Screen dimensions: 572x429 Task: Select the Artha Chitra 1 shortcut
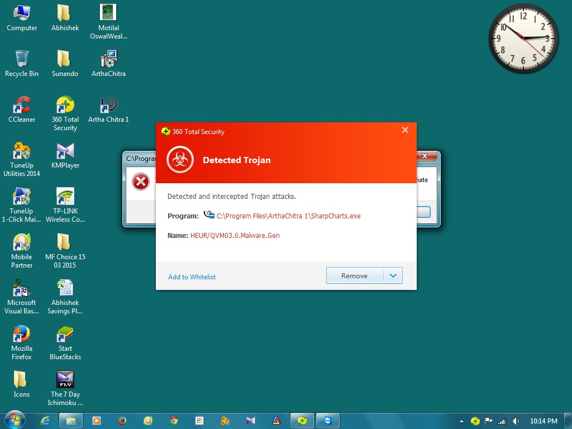(x=108, y=109)
